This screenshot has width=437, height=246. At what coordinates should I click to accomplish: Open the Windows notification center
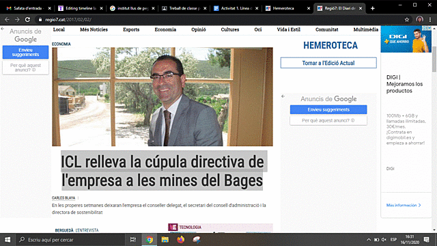point(426,240)
